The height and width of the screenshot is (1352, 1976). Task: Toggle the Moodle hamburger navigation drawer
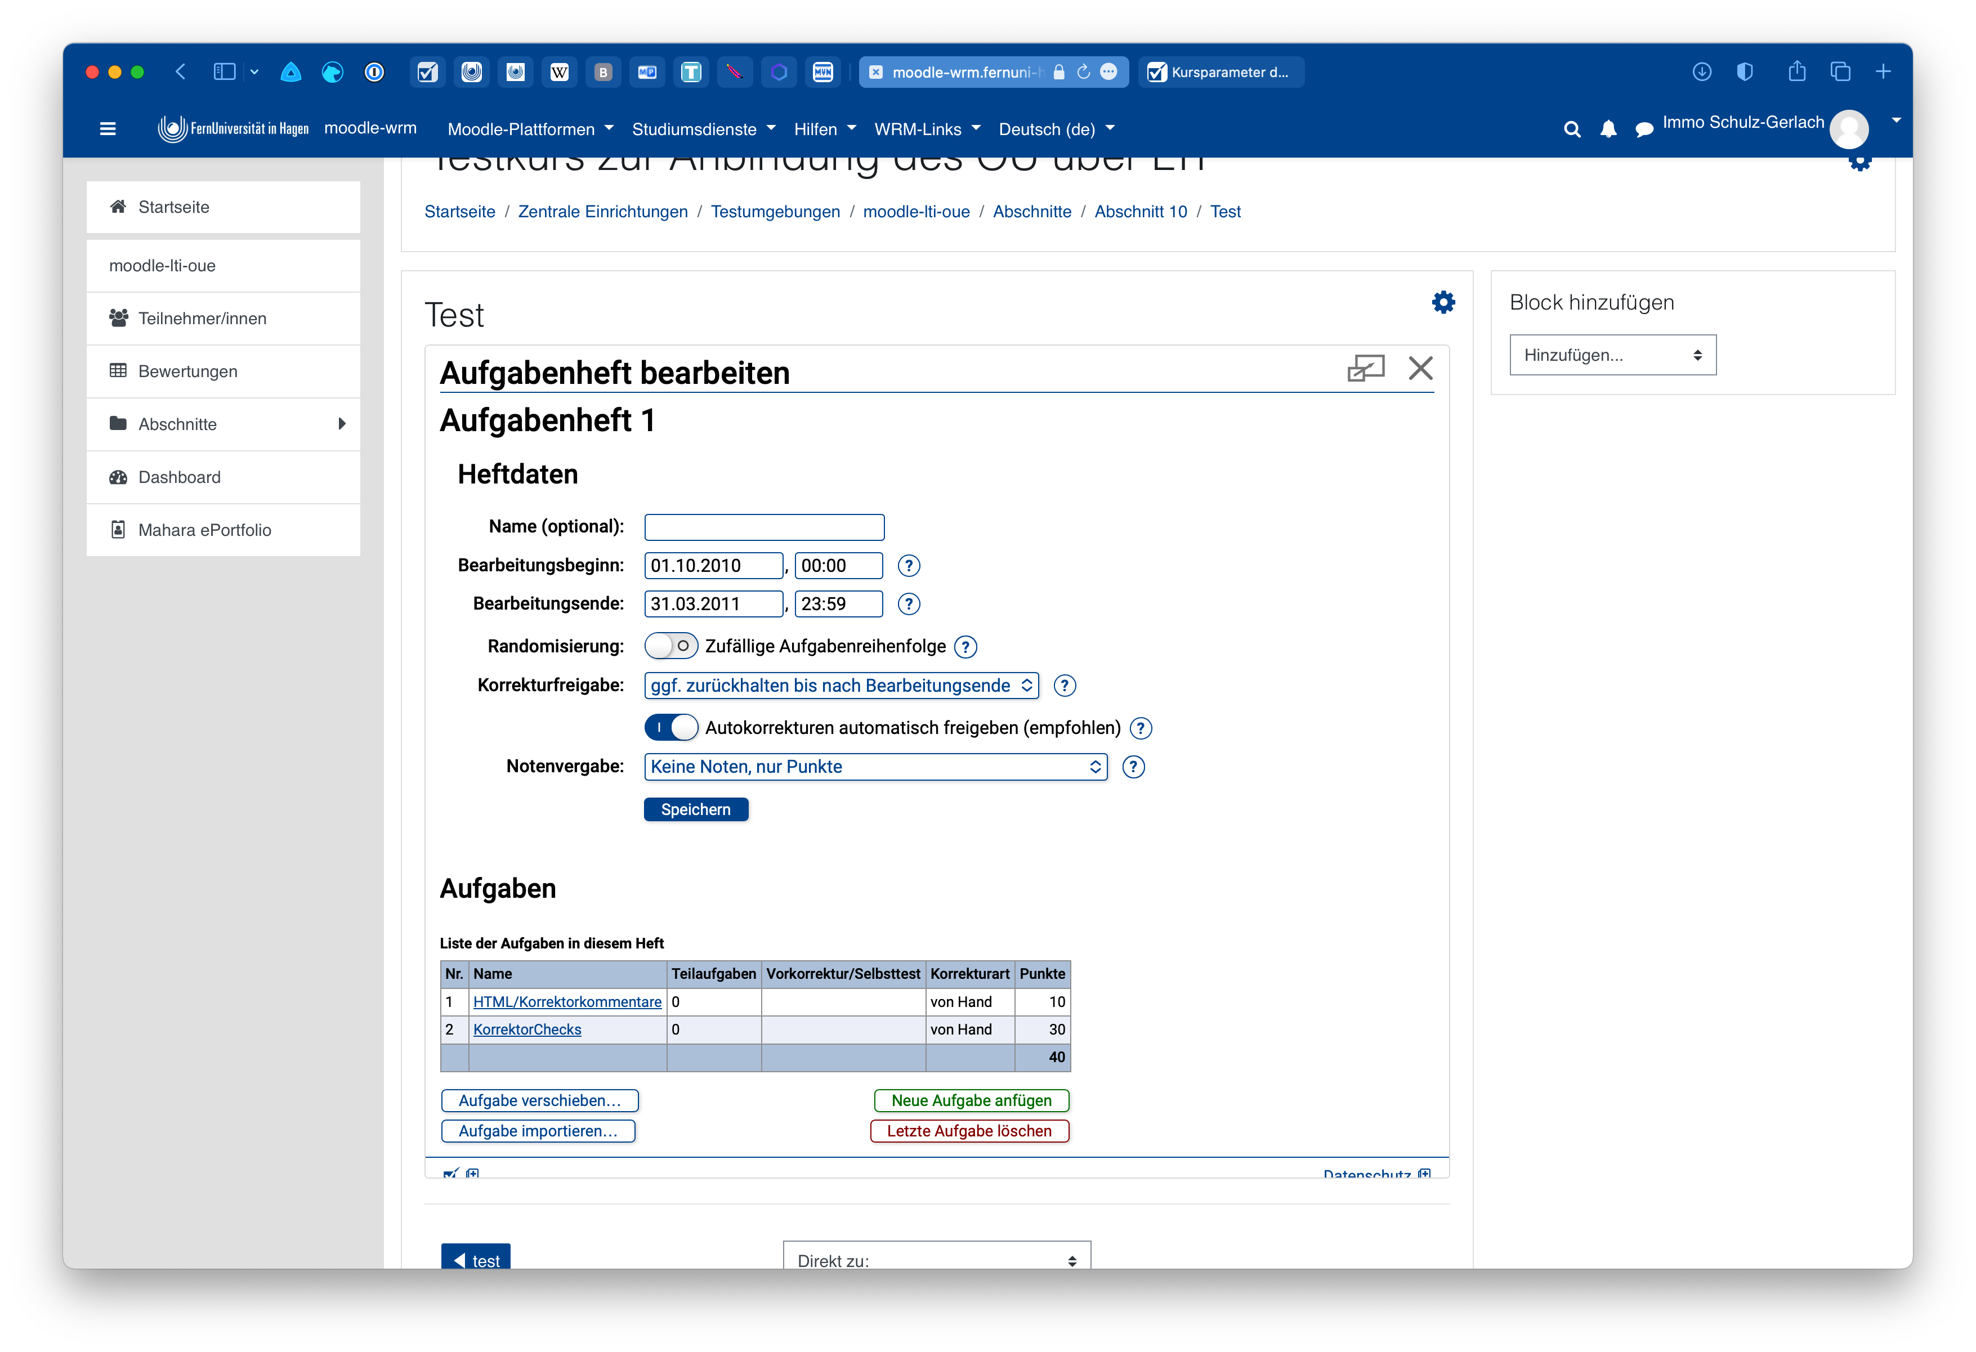pyautogui.click(x=108, y=129)
